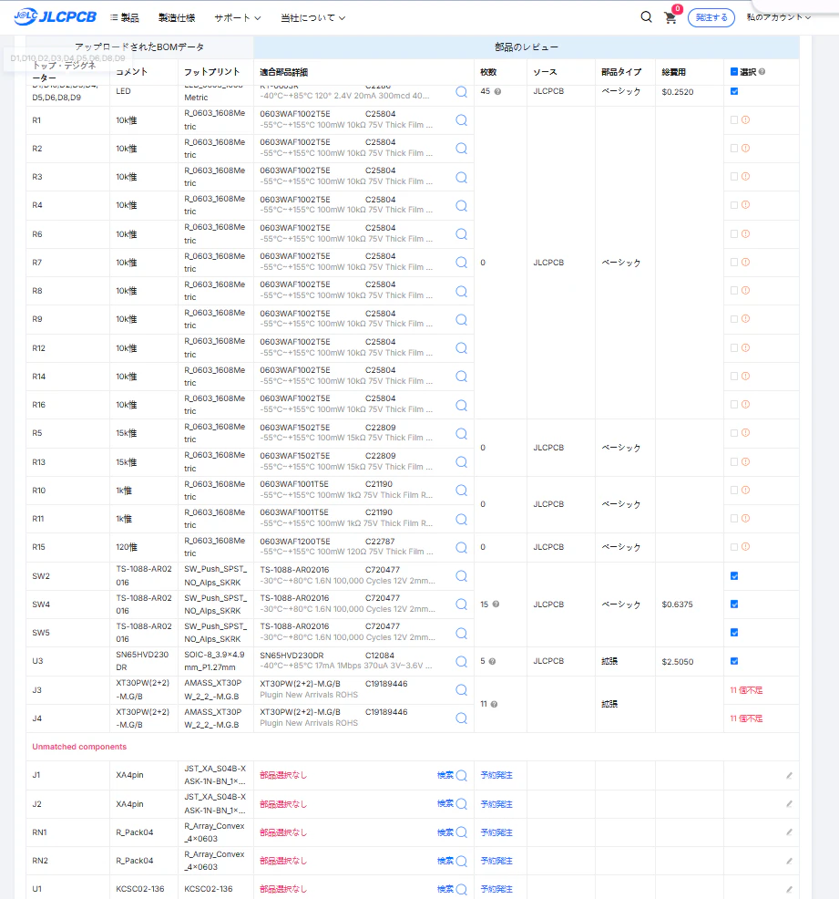
Task: Check the R15 row checkbox
Action: pyautogui.click(x=734, y=547)
